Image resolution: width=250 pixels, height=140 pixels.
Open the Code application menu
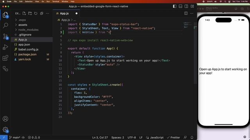pos(9,2)
